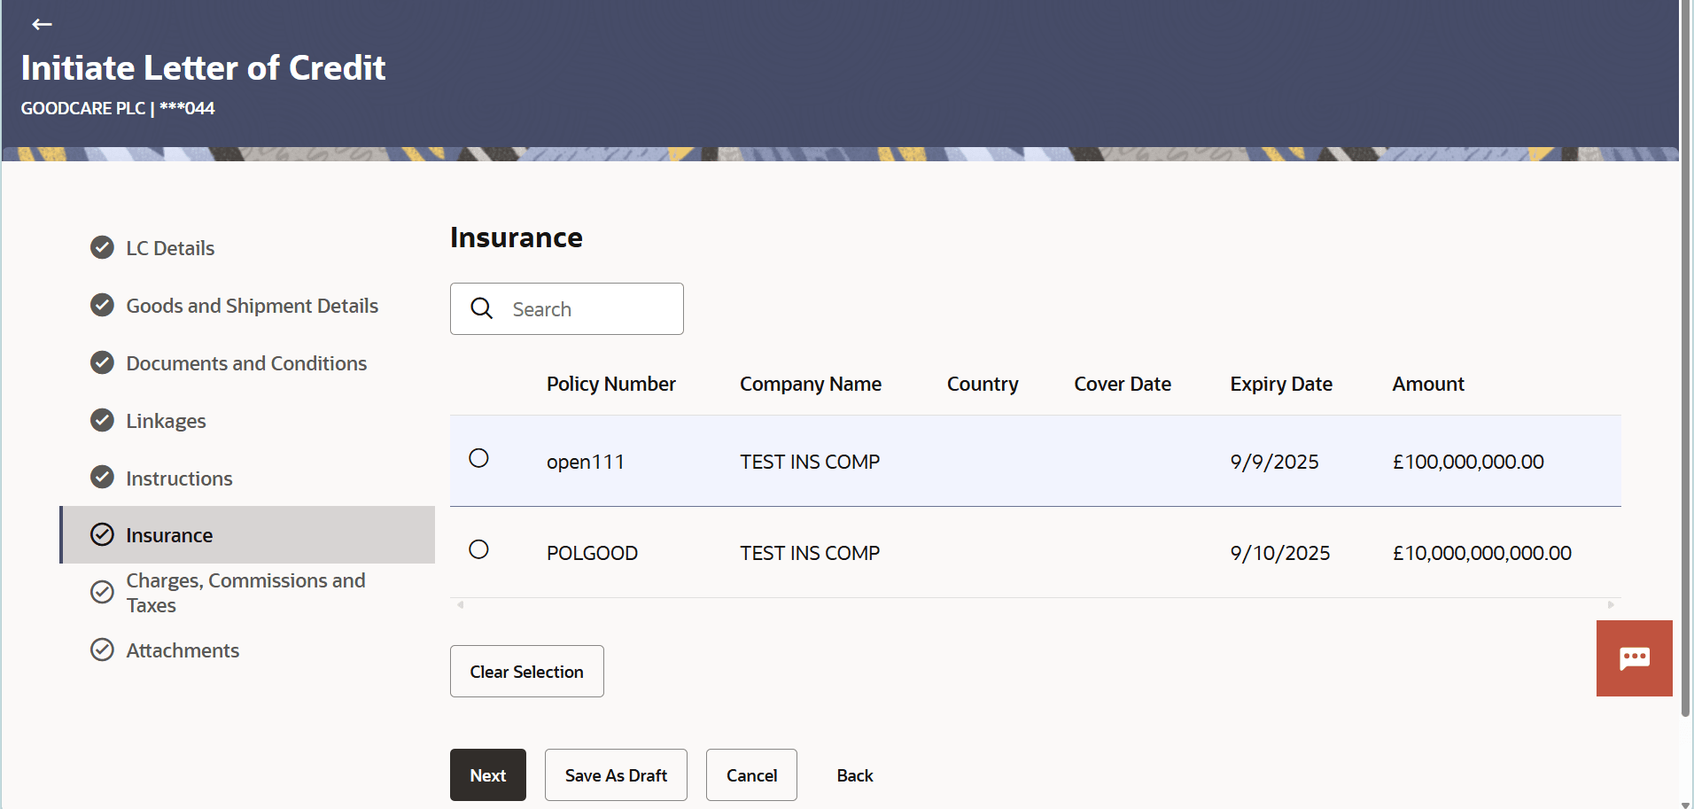Click the Charges, Commissions and Taxes step icon
Image resolution: width=1694 pixels, height=809 pixels.
[x=103, y=592]
